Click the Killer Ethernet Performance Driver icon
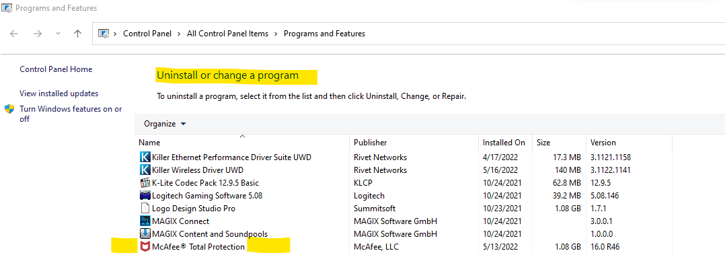 [145, 157]
